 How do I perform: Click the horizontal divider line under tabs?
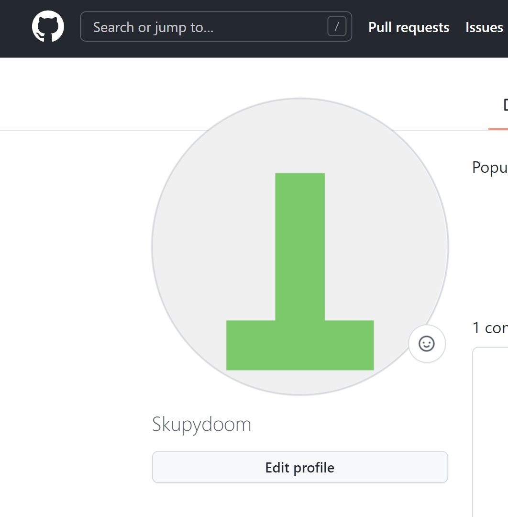[x=72, y=130]
